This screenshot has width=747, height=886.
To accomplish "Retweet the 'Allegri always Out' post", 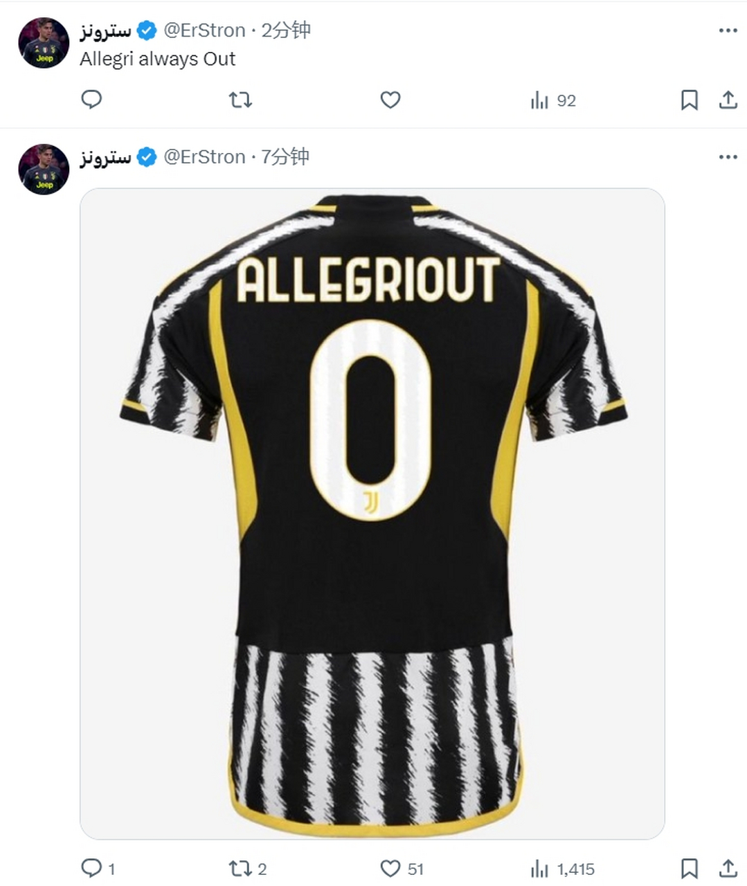I will click(240, 100).
